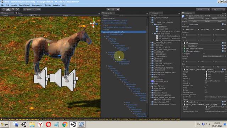Screen dimensions: 227x128
Task: Select Terrain in the Hierarchy
Action: [106, 30]
